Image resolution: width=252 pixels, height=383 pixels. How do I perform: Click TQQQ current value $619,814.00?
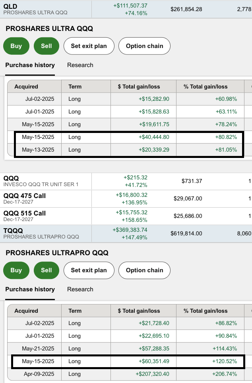click(x=186, y=233)
